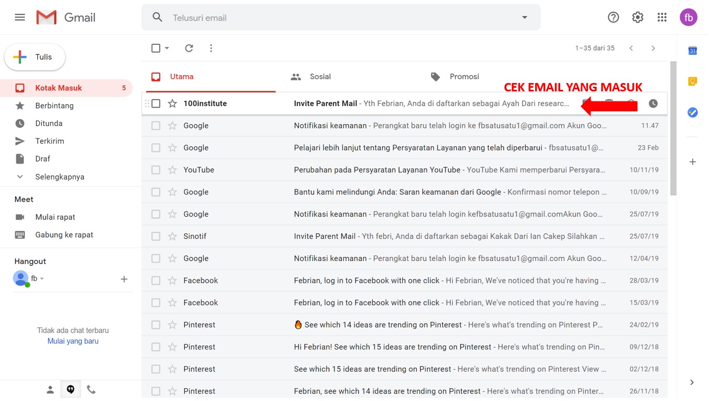
Task: Open Hangouts conversations chat icon
Action: pyautogui.click(x=70, y=390)
